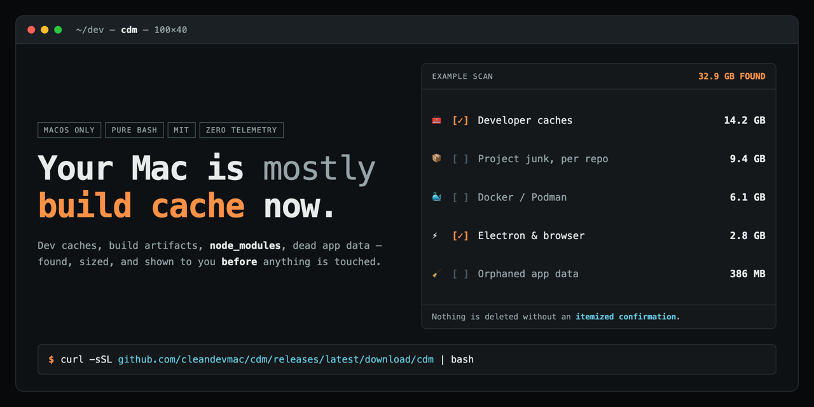Check the Docker / Podman checkbox
Image resolution: width=814 pixels, height=407 pixels.
(x=460, y=197)
